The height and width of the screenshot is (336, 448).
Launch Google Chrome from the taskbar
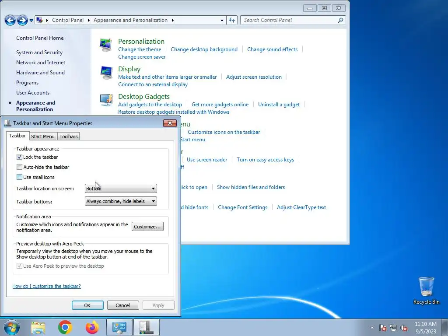click(x=65, y=327)
